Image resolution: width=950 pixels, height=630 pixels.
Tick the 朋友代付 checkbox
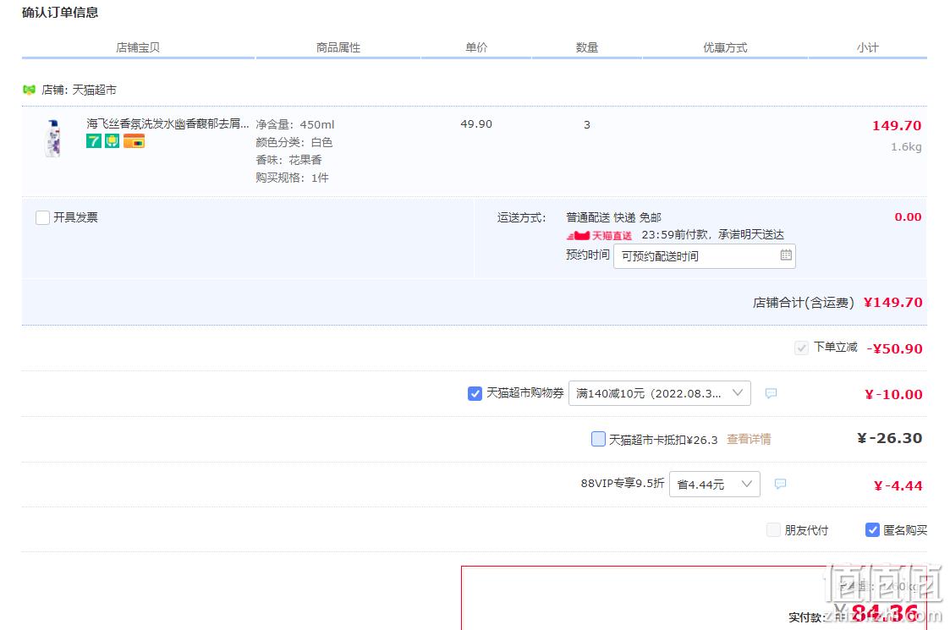773,530
